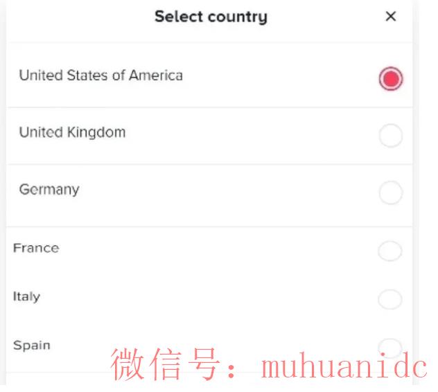Click the Spain country name text
The width and height of the screenshot is (438, 392).
[x=32, y=345]
